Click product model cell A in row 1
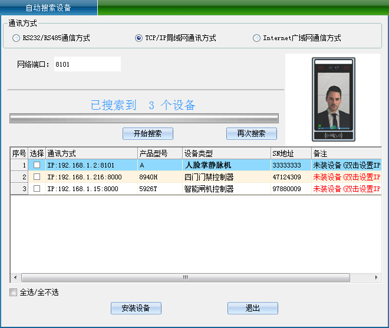Viewport: 389px width, 328px height. [160, 165]
